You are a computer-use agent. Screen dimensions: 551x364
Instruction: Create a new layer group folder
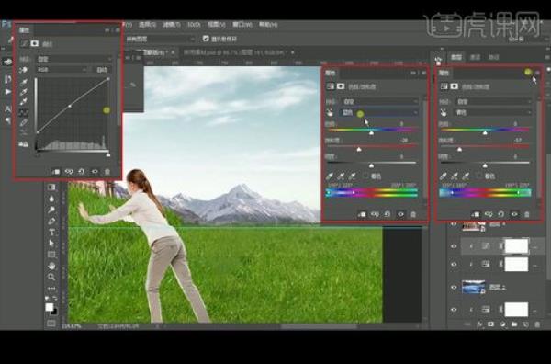[x=514, y=324]
